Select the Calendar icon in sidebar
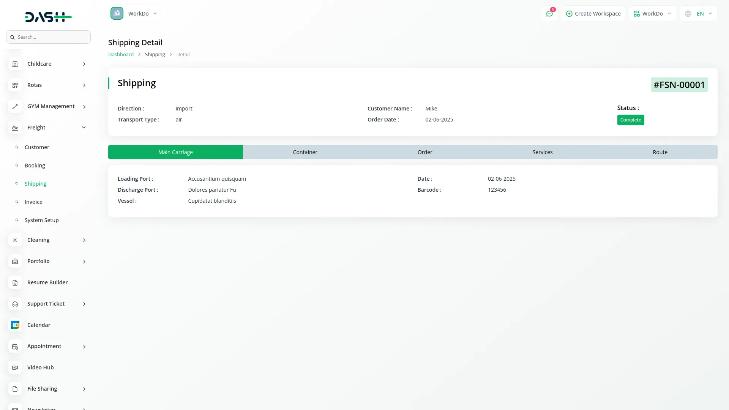This screenshot has width=729, height=410. [x=15, y=325]
